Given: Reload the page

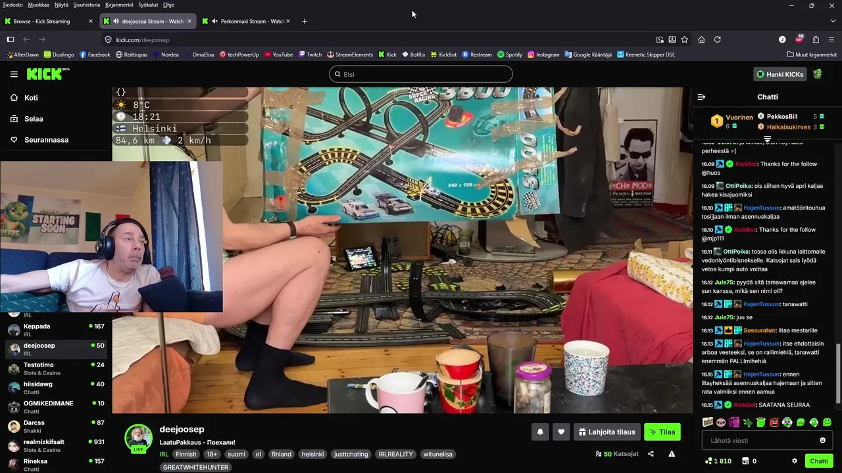Looking at the screenshot, I should point(717,39).
